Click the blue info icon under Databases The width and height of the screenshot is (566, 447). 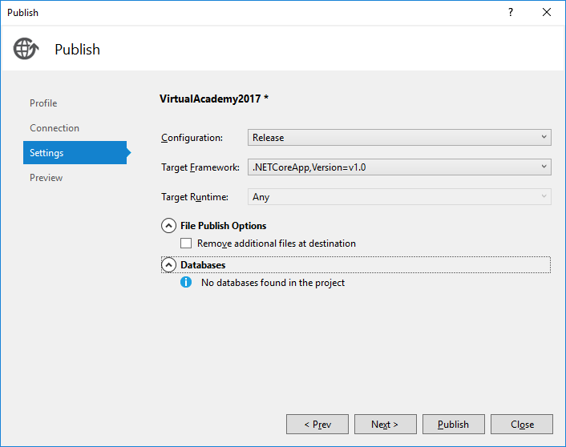[x=186, y=283]
